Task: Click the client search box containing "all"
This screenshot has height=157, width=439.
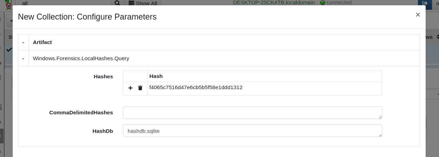Action: click(63, 3)
